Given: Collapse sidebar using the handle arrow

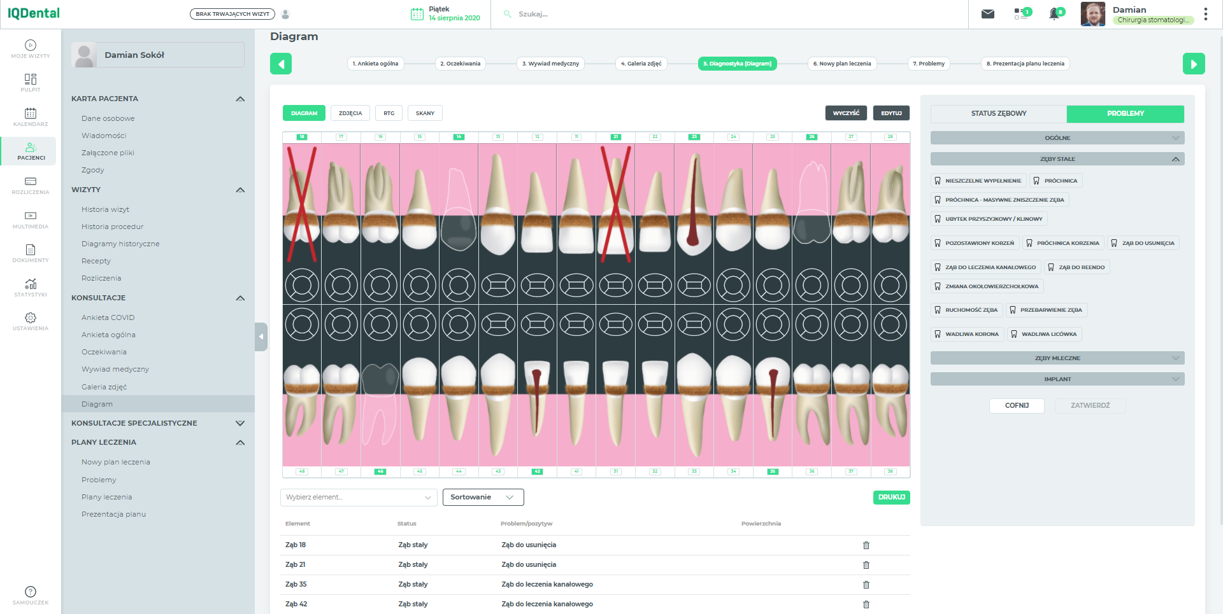Looking at the screenshot, I should pos(261,337).
